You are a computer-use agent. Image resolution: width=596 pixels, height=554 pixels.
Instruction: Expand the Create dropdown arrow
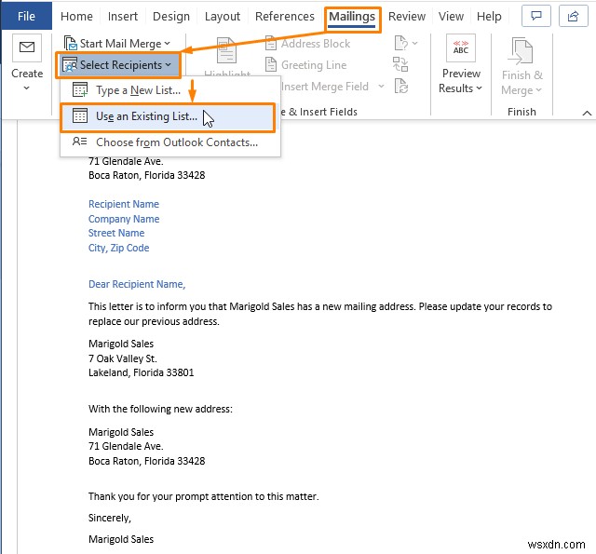[27, 88]
